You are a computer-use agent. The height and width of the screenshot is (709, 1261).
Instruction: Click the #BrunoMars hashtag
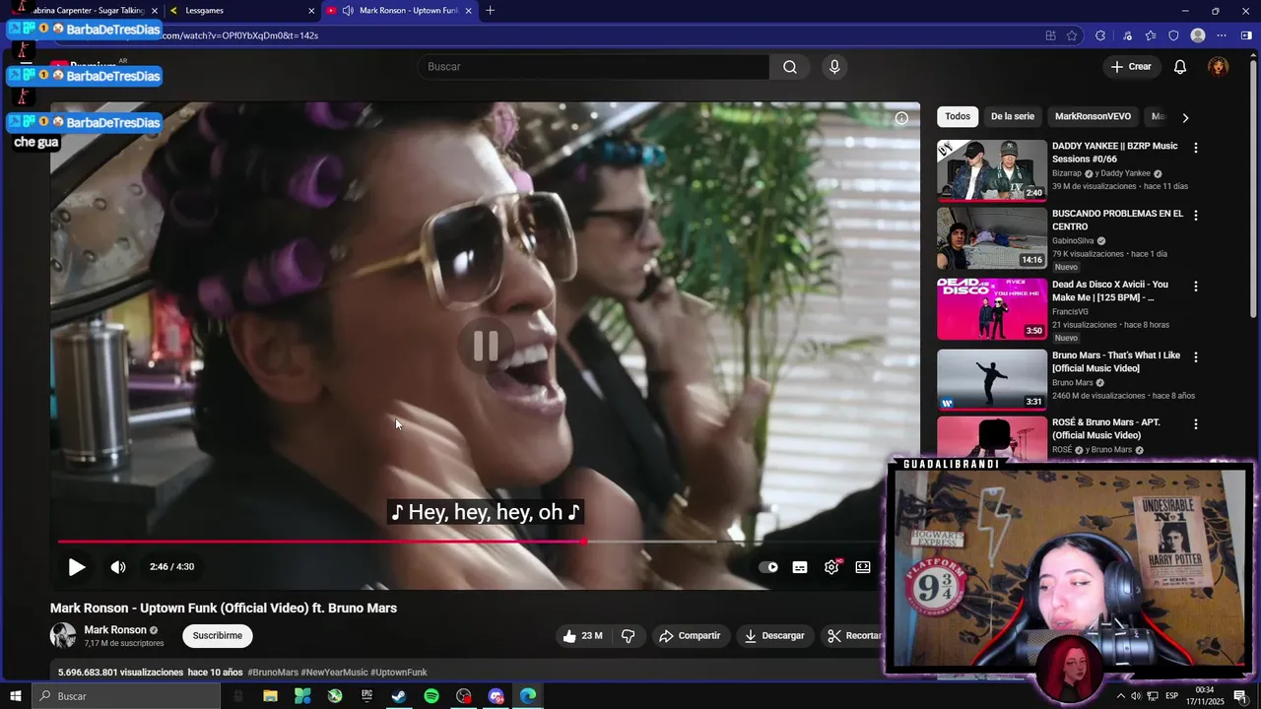pos(273,673)
